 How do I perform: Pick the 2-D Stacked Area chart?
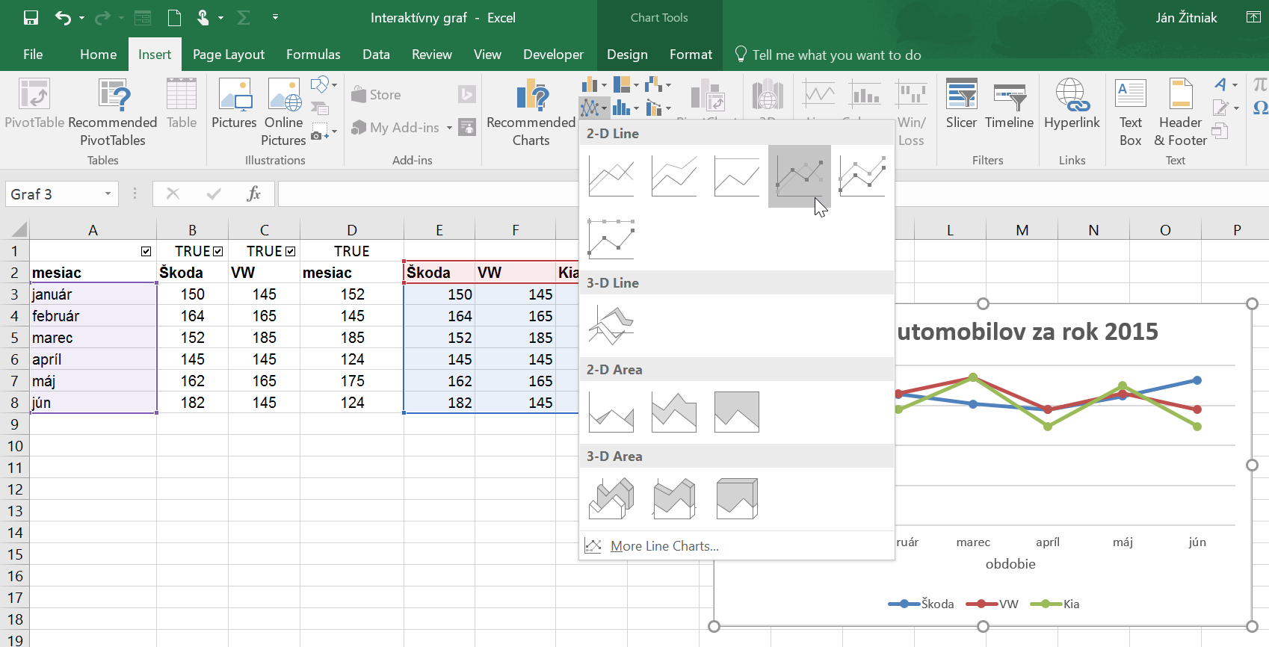coord(674,412)
